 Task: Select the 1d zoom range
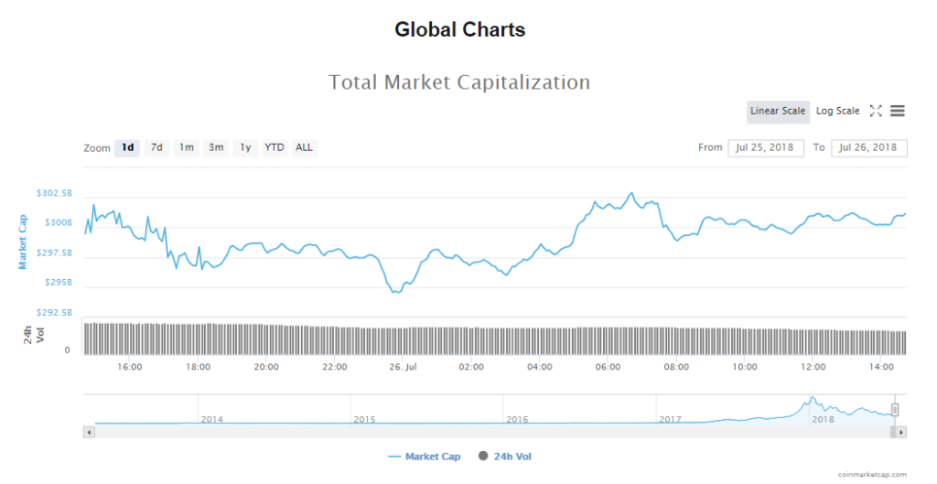pos(127,147)
